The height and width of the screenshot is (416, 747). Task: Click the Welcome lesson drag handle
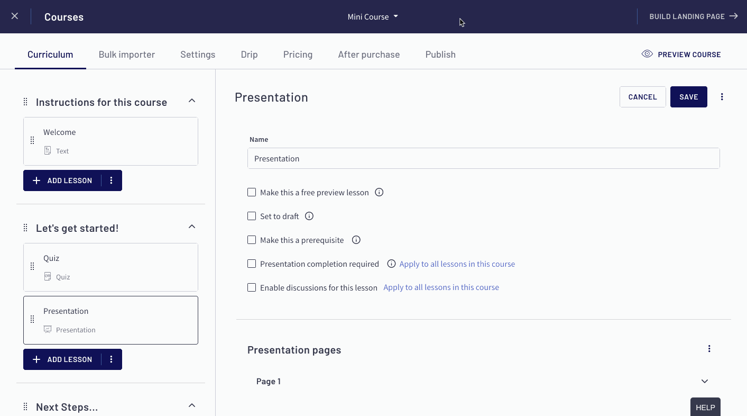point(32,140)
